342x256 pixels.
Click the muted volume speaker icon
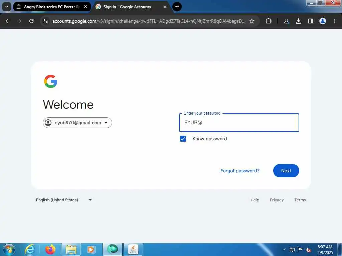click(308, 250)
